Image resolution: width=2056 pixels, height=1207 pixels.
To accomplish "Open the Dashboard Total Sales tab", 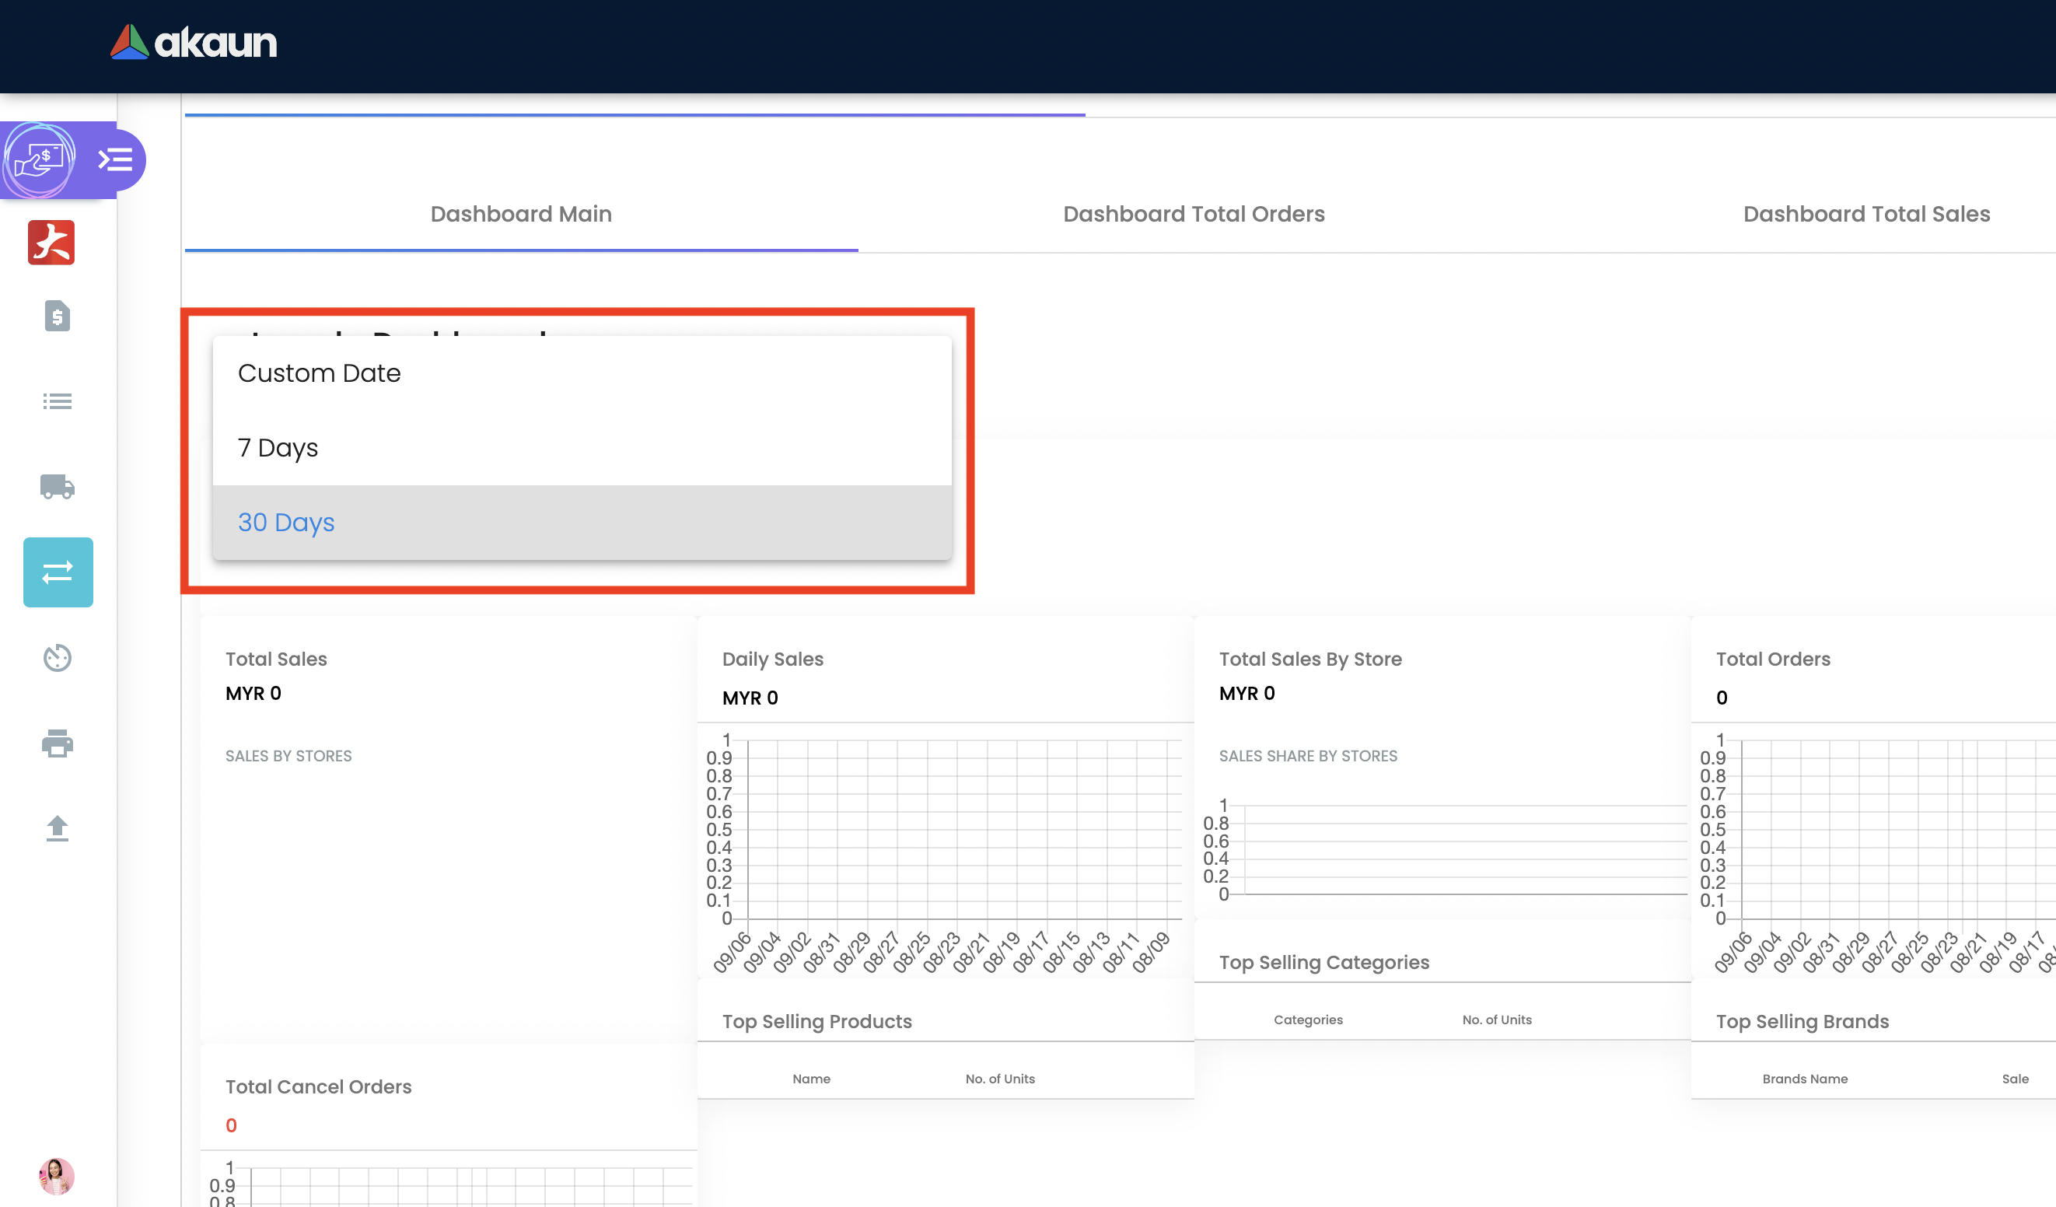I will tap(1866, 214).
